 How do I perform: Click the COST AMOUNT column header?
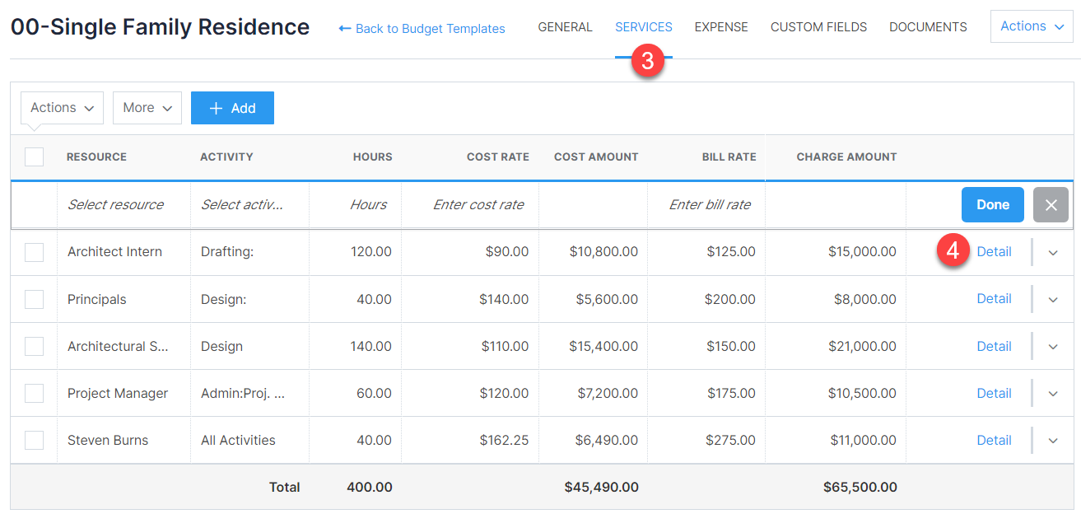point(596,157)
